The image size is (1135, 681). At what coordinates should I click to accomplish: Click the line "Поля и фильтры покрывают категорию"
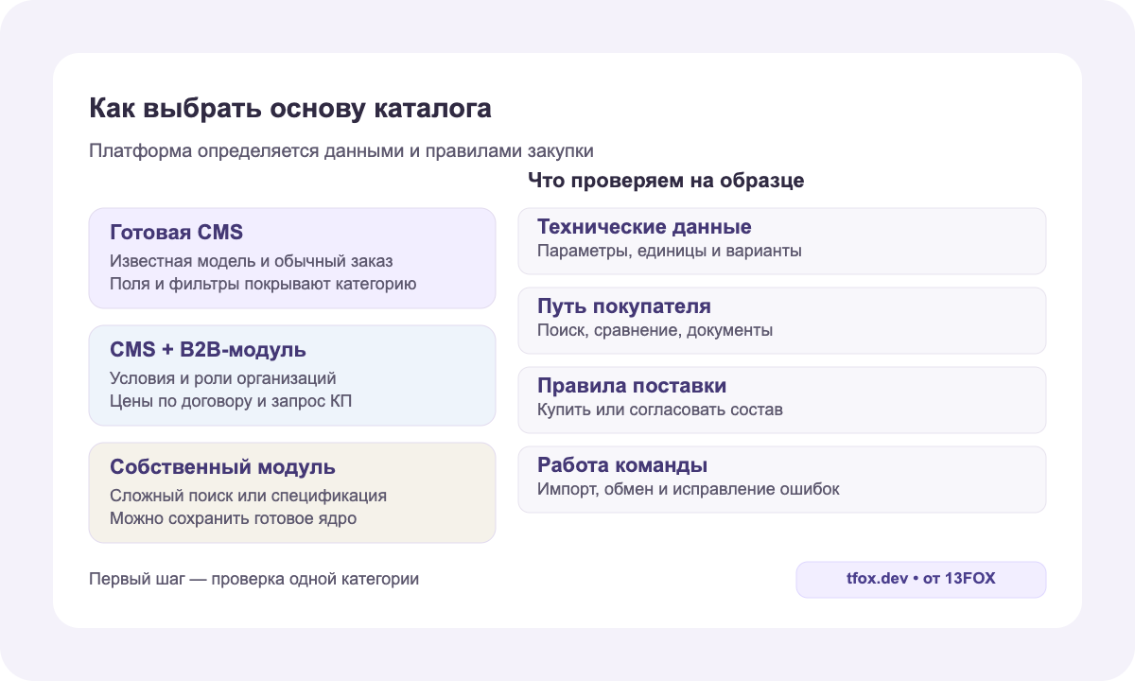(263, 284)
